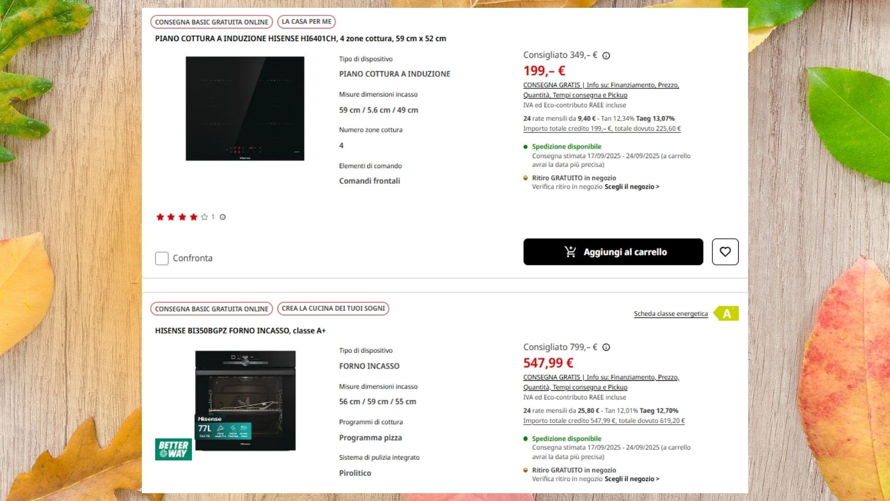Select 'Crea la cucina dei tuoi sogni' tag
The width and height of the screenshot is (890, 501).
pyautogui.click(x=333, y=308)
